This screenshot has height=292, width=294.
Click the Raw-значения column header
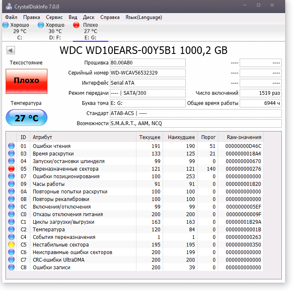[x=241, y=137]
